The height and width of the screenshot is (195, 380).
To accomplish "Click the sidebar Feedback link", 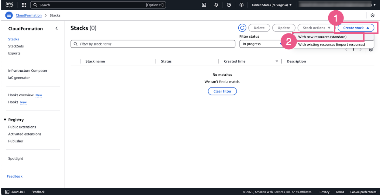I will [15, 176].
